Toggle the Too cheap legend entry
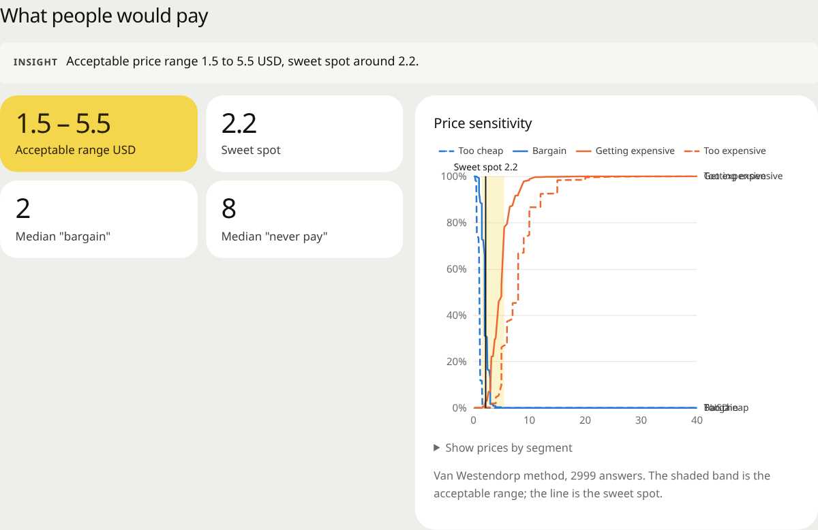Image resolution: width=818 pixels, height=530 pixels. click(x=470, y=151)
